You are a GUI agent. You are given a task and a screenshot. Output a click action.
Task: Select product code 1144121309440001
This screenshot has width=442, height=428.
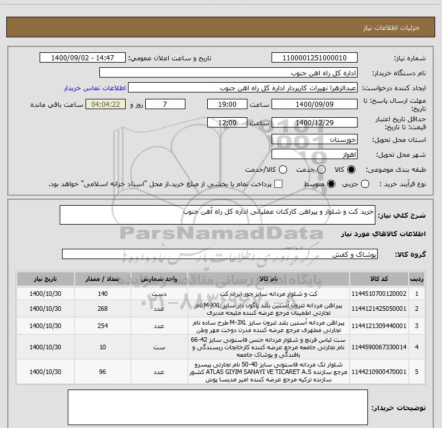coord(379,326)
